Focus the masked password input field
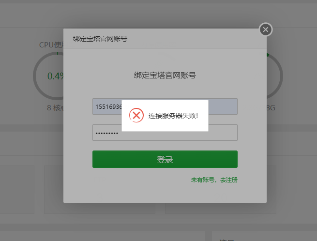The height and width of the screenshot is (241, 317). (165, 133)
